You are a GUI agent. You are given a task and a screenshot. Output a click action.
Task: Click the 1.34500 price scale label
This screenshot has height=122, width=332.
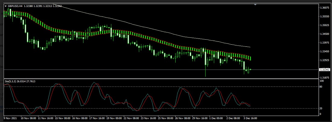tap(325, 34)
